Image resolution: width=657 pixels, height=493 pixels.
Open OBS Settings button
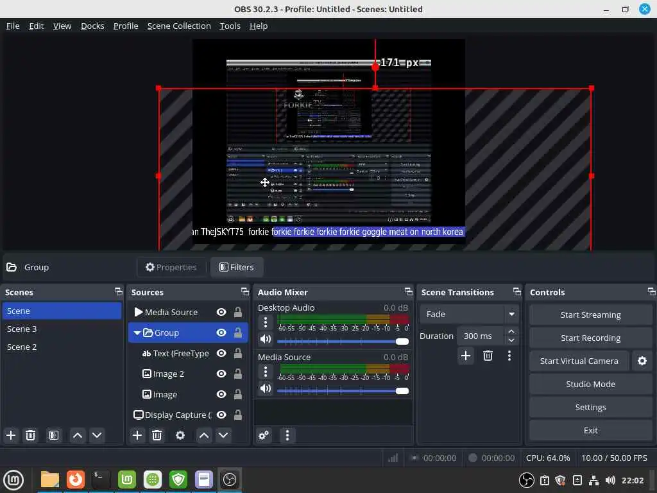(590, 407)
